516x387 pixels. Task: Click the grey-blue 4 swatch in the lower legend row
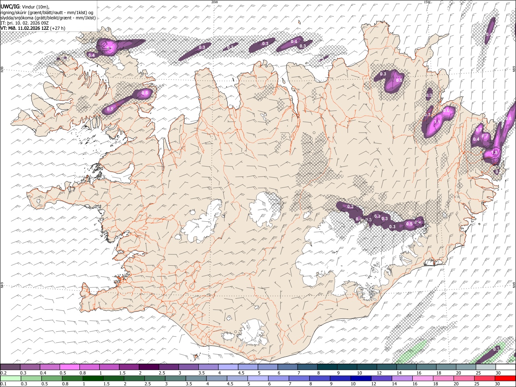click(217, 378)
